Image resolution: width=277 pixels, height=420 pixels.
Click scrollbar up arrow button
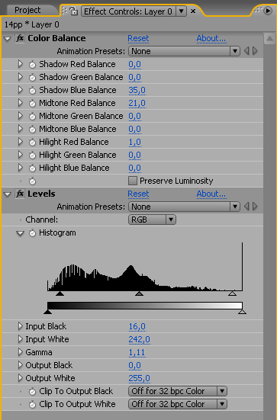pos(269,39)
